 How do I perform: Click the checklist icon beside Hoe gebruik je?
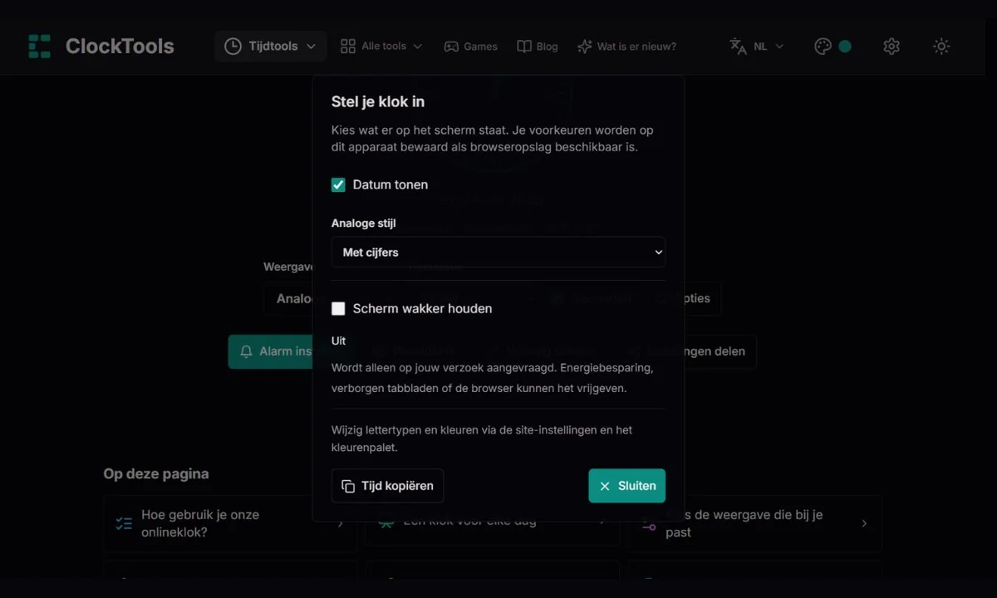tap(124, 523)
